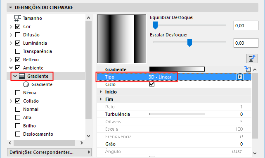The height and width of the screenshot is (158, 265).
Task: Click down arrow of properties scrollbar
Action: click(255, 153)
